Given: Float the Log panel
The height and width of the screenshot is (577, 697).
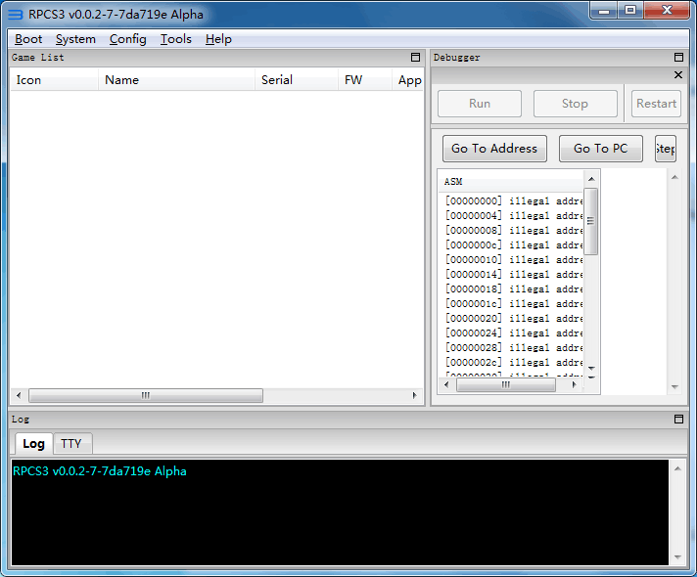Looking at the screenshot, I should coord(678,420).
